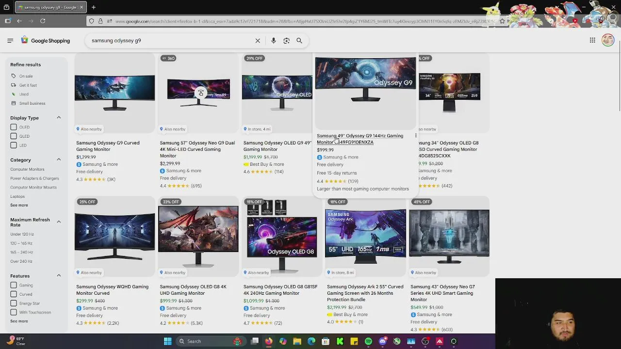Submit search with magnifying glass icon
Viewport: 621px width, 349px height.
[299, 41]
